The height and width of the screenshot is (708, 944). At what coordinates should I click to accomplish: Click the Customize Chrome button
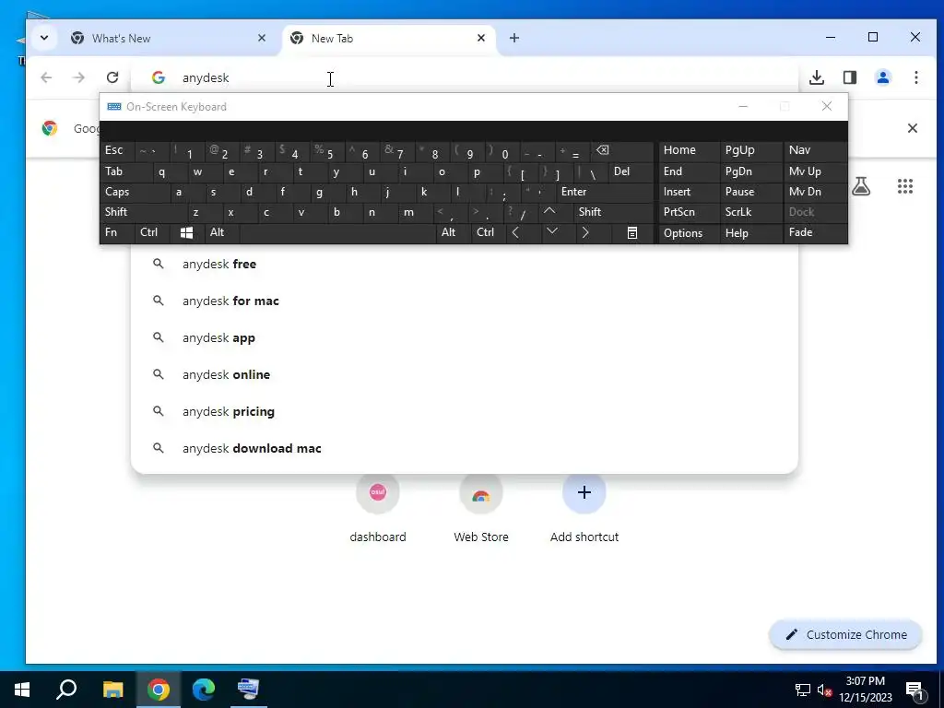[845, 634]
